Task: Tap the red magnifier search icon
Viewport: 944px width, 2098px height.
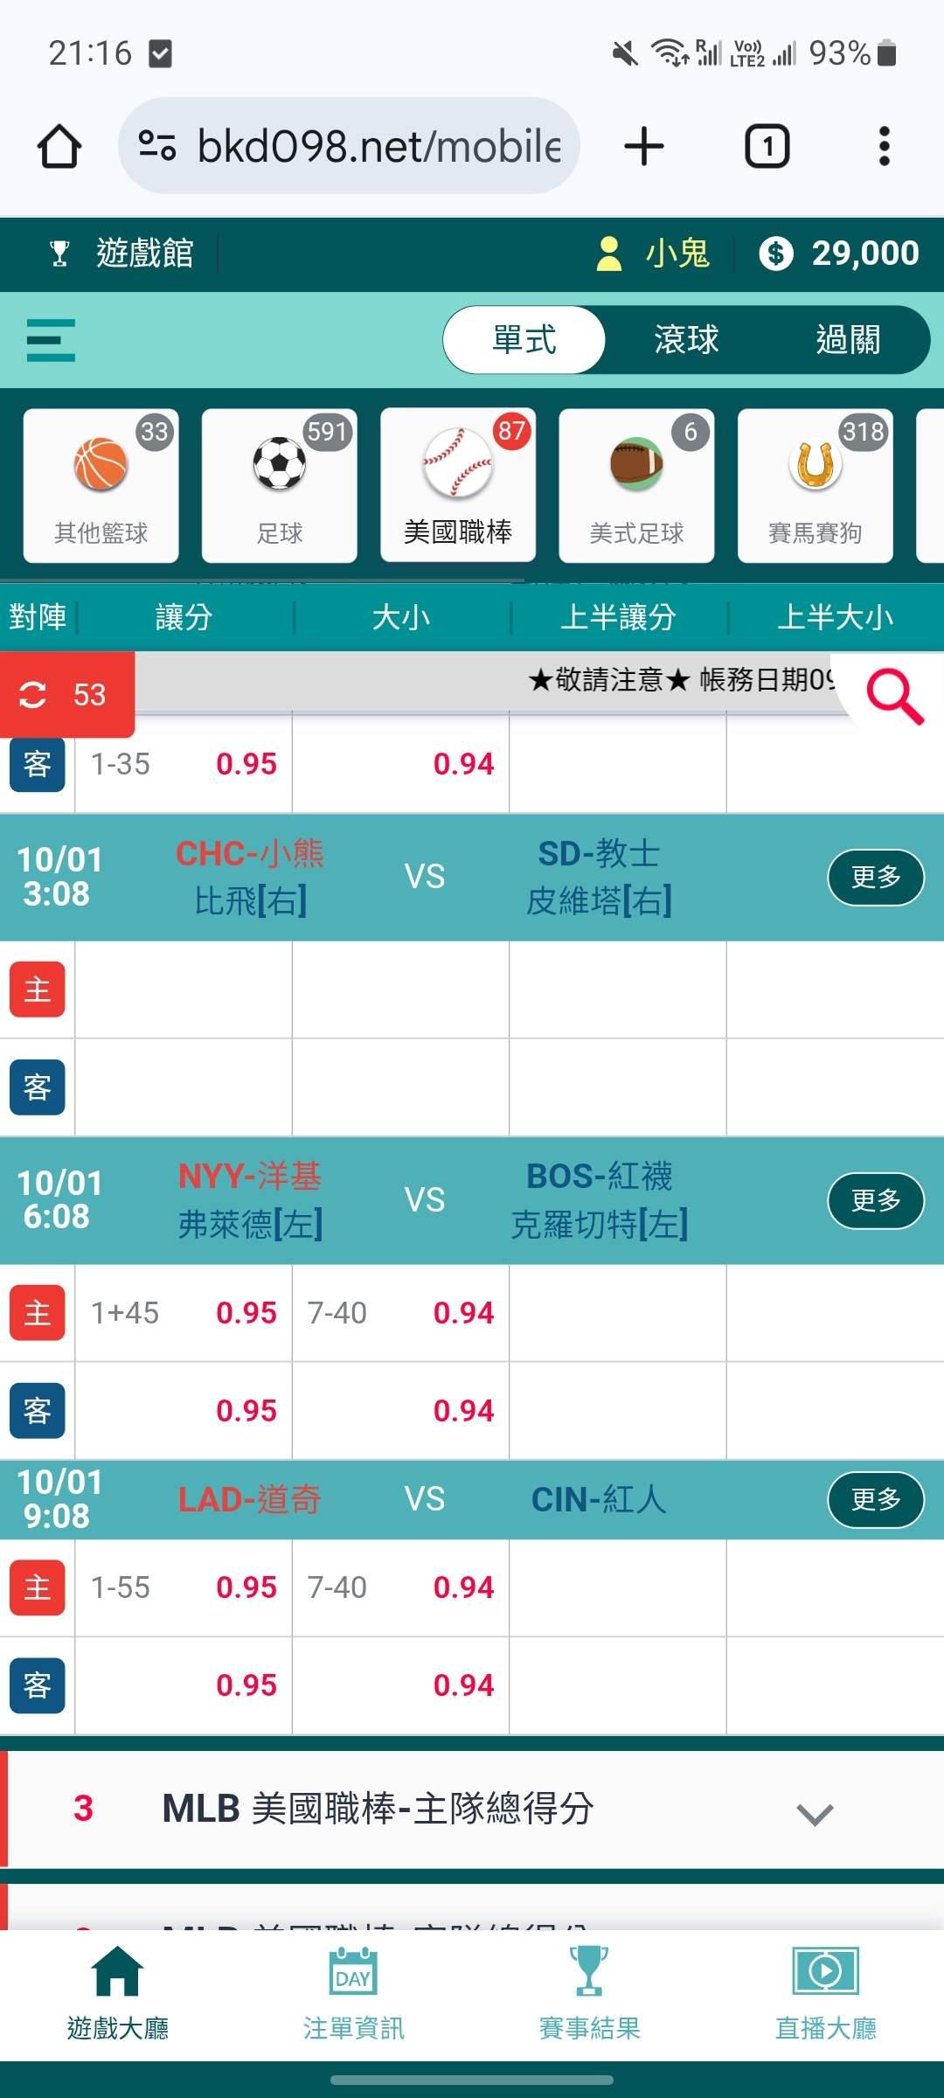Action: pos(894,697)
